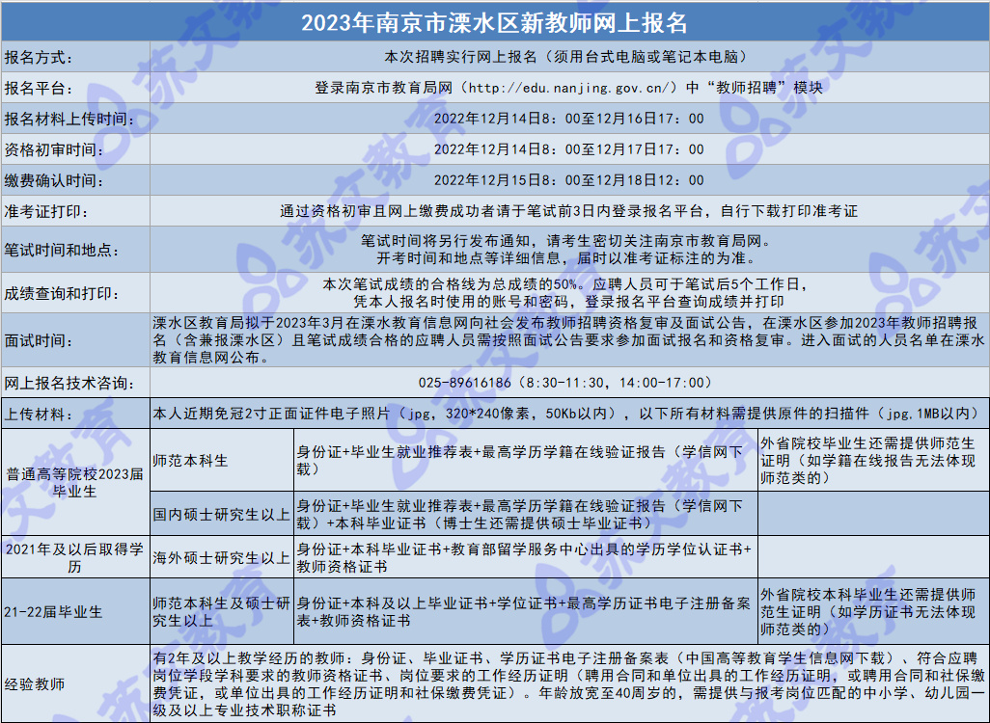Click the 资格初审时间 label cell

coord(76,149)
